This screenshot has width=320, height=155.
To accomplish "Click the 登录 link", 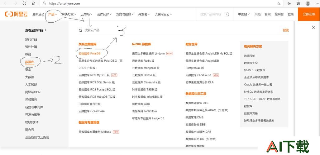I will (291, 14).
